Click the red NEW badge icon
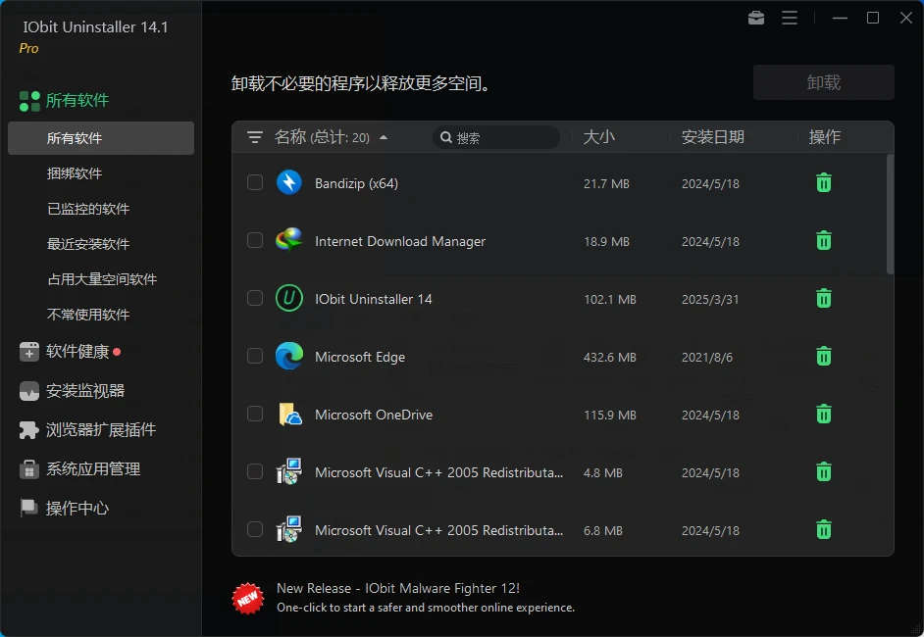The width and height of the screenshot is (924, 637). pos(248,598)
